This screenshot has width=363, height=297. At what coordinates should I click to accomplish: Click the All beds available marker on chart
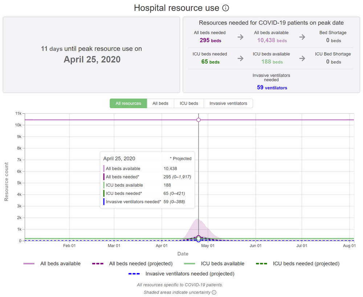[x=199, y=120]
